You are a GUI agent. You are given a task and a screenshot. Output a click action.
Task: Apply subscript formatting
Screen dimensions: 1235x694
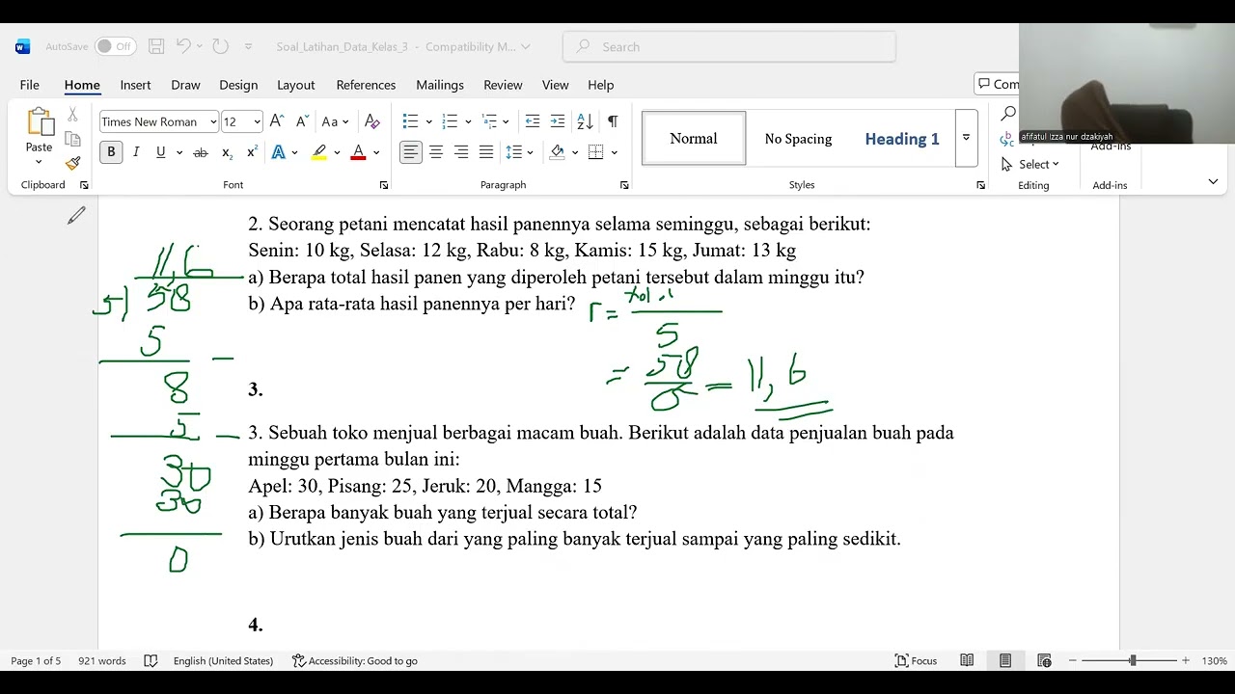click(x=227, y=152)
